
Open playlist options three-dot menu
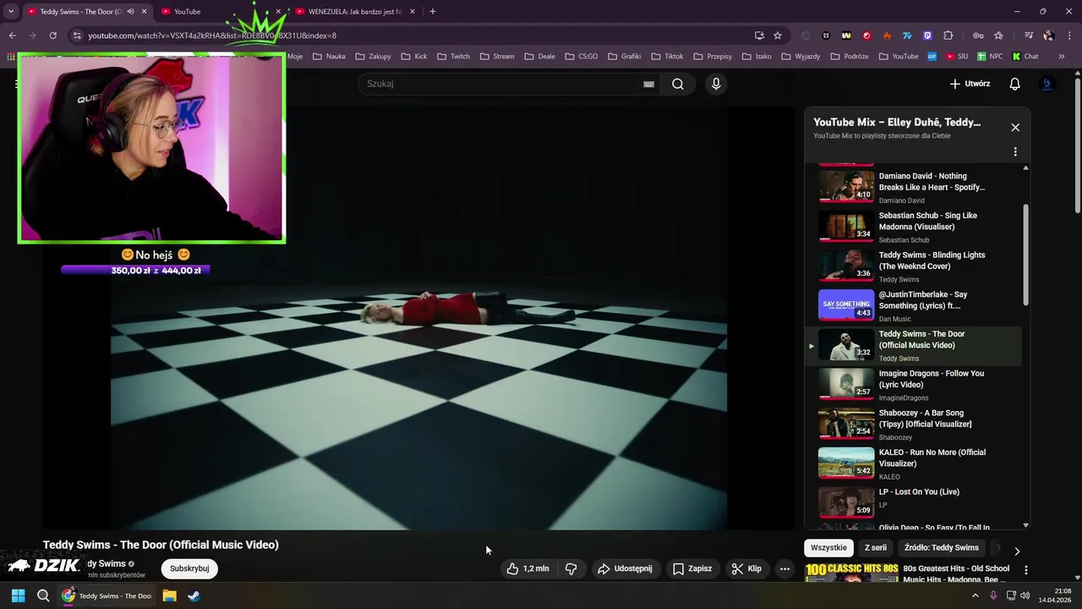[1015, 151]
